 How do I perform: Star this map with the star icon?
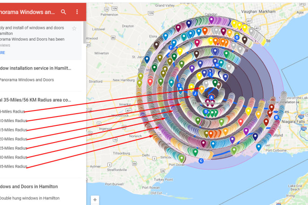click(x=74, y=28)
